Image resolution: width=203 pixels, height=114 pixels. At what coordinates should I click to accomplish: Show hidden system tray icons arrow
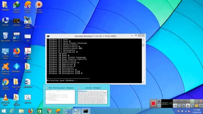click(175, 111)
